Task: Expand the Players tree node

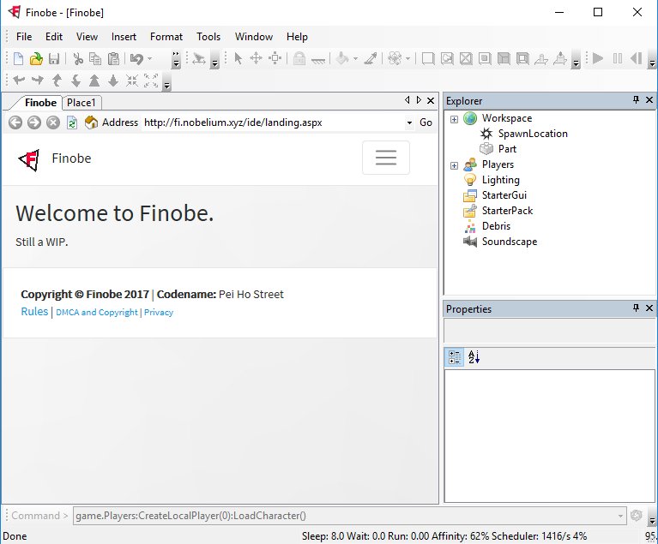Action: pos(454,165)
